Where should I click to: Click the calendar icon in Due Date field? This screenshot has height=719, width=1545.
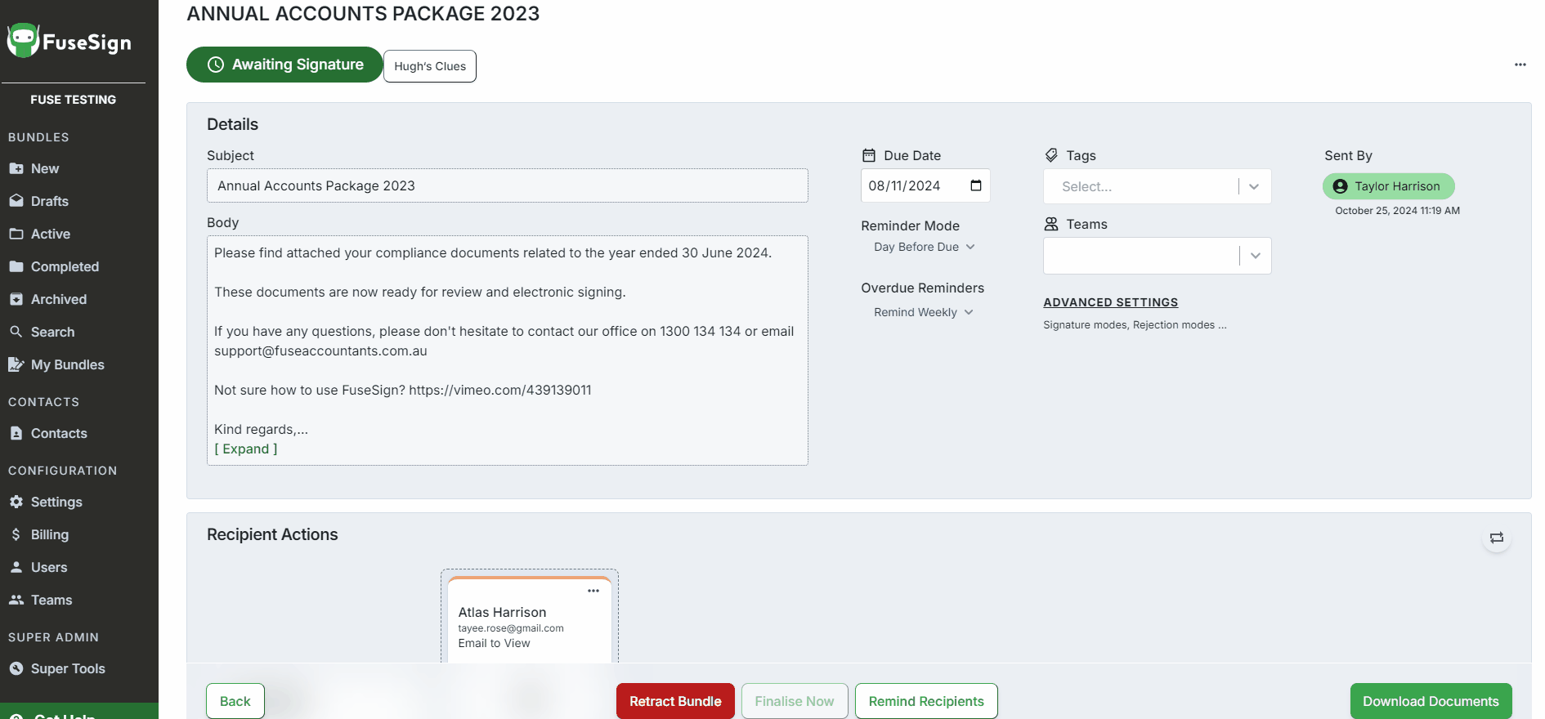[975, 185]
